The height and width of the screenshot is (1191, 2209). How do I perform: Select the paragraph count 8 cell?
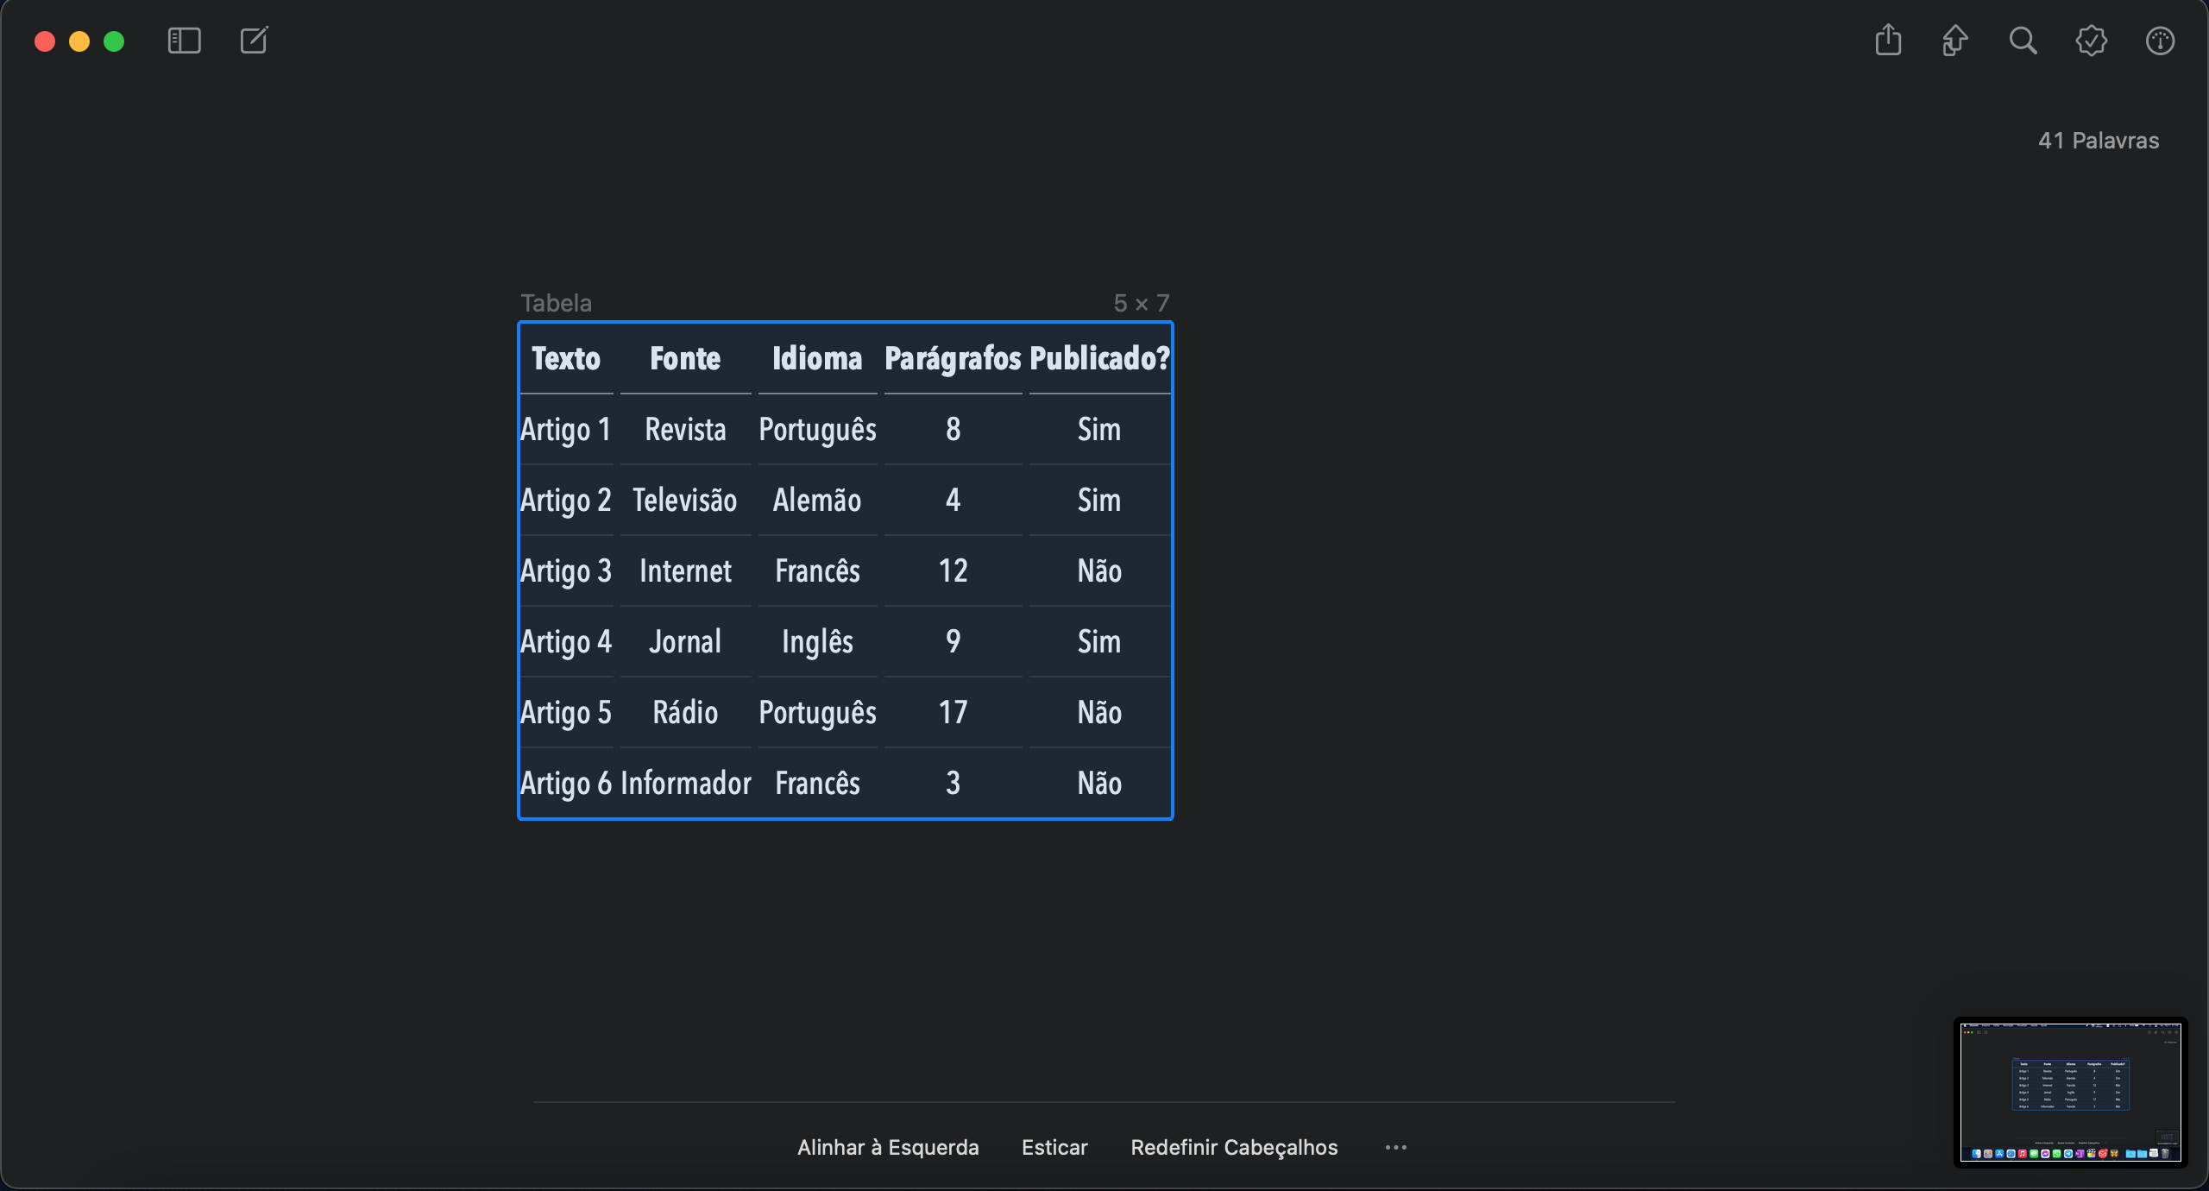(953, 429)
